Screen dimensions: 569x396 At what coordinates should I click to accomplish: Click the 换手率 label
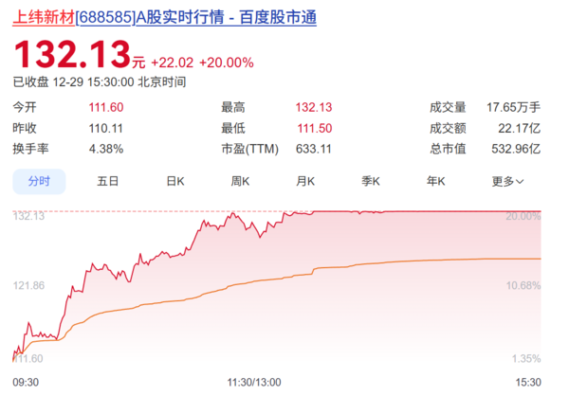(x=31, y=149)
